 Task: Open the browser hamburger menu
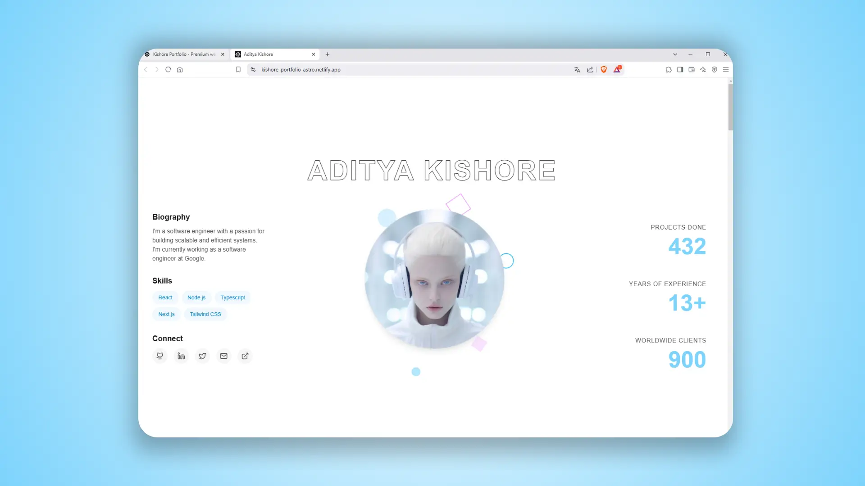coord(726,70)
